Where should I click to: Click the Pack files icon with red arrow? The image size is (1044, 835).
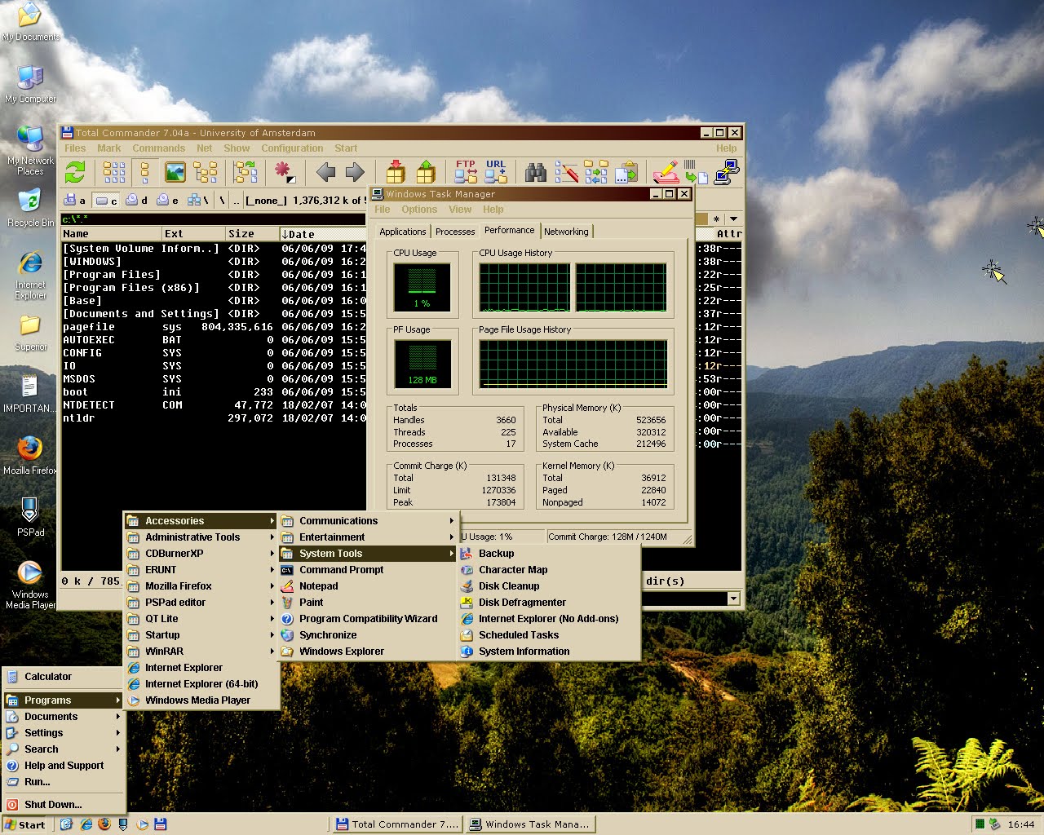[396, 172]
